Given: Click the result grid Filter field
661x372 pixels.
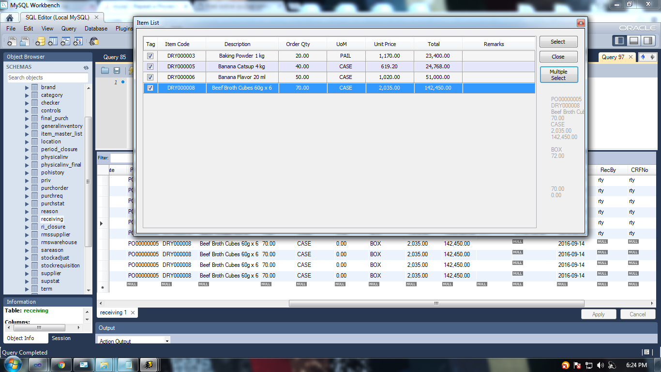Looking at the screenshot, I should pos(122,158).
